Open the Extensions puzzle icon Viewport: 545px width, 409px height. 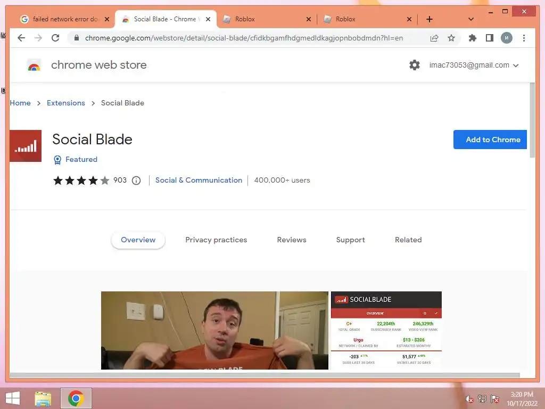pyautogui.click(x=473, y=38)
